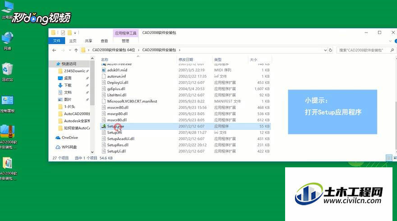Open the quick access toolbar dropdown

pyautogui.click(x=75, y=33)
